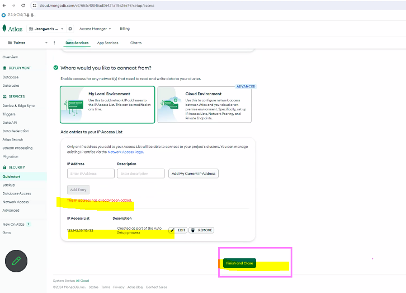
Task: Reload the page with refresh icon
Action: coord(23,6)
